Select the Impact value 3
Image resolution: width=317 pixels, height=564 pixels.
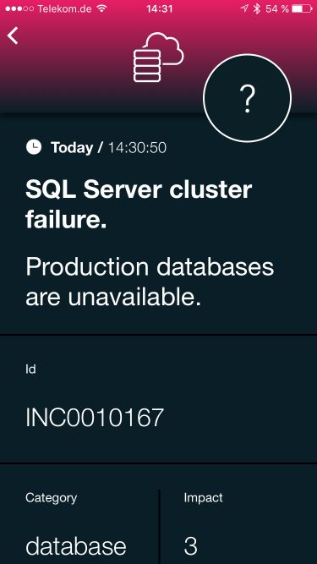[x=190, y=546]
